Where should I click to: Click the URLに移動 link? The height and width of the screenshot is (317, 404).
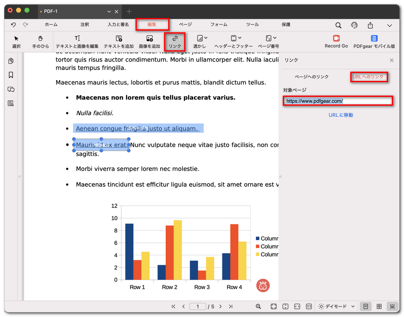pyautogui.click(x=341, y=115)
